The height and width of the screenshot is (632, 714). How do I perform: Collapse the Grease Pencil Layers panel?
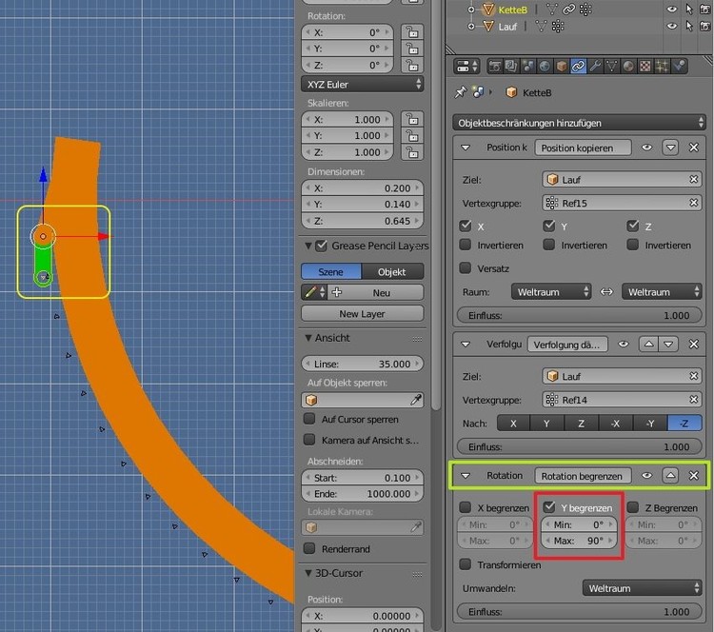(308, 246)
